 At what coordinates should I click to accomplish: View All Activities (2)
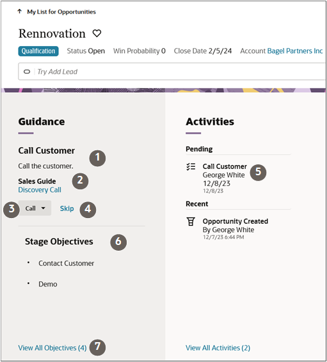(x=218, y=348)
